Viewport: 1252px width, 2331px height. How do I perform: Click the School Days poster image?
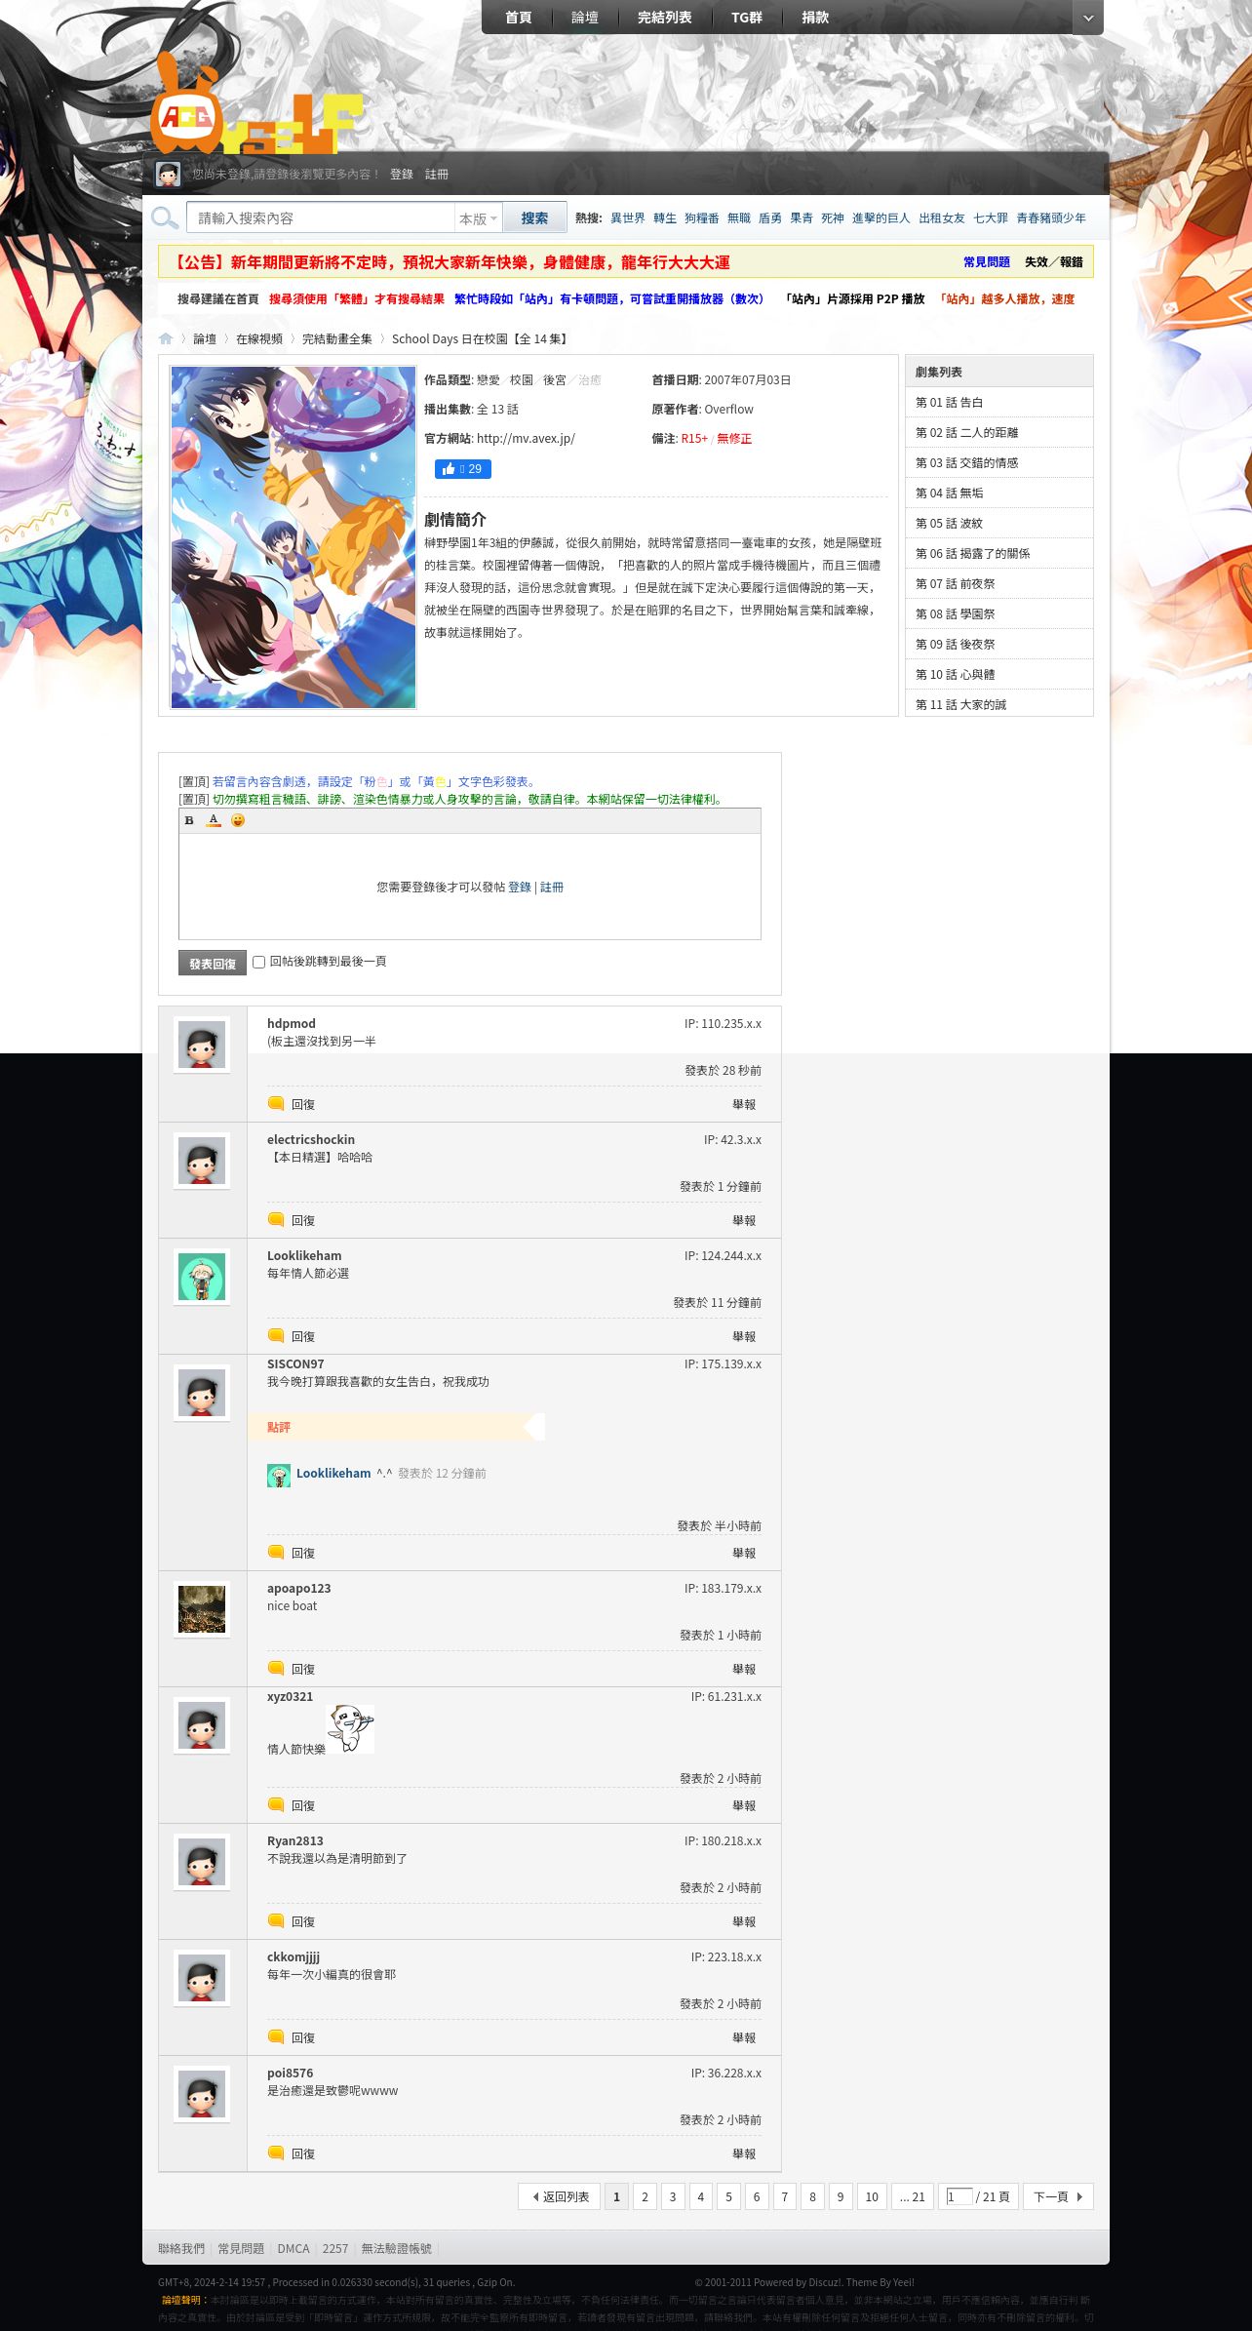click(x=293, y=537)
